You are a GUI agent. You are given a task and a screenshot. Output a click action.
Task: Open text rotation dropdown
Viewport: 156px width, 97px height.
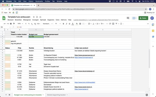(102, 24)
